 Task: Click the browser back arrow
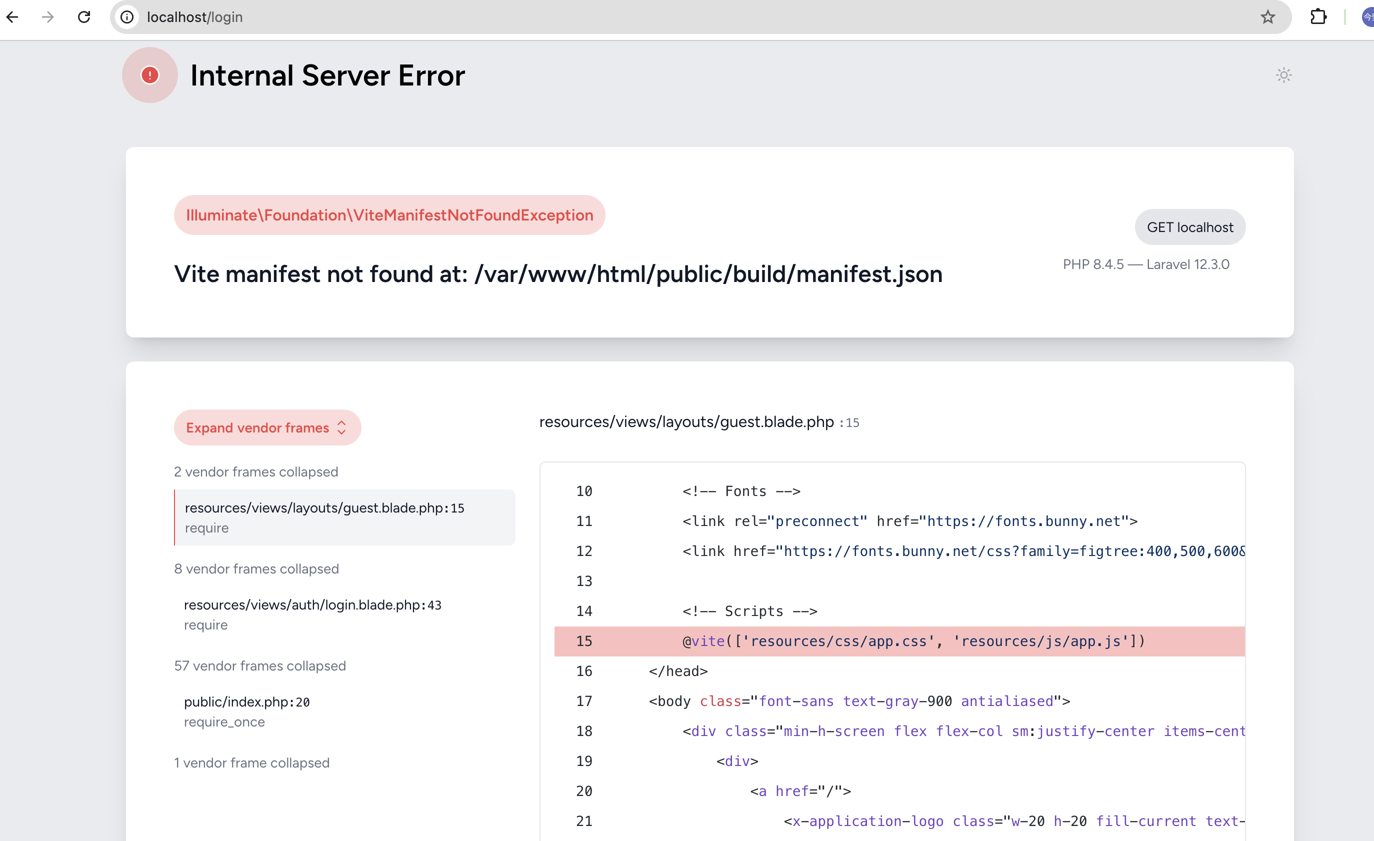pyautogui.click(x=12, y=16)
